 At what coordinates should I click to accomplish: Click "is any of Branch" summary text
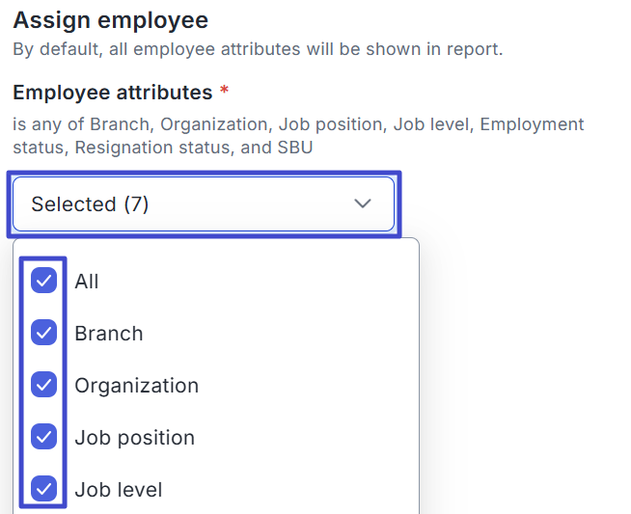82,124
